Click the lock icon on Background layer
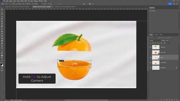 (176, 68)
